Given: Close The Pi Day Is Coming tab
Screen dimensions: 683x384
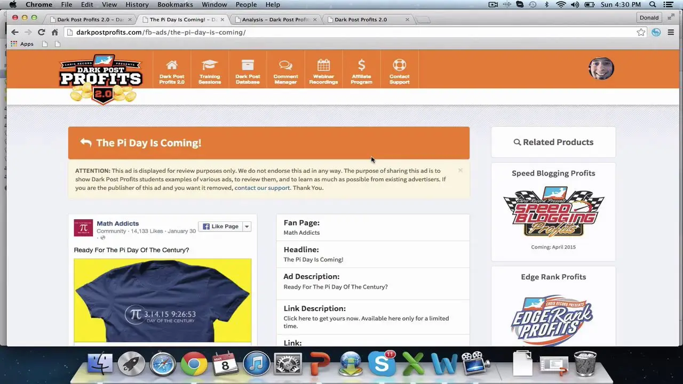Looking at the screenshot, I should pos(222,20).
